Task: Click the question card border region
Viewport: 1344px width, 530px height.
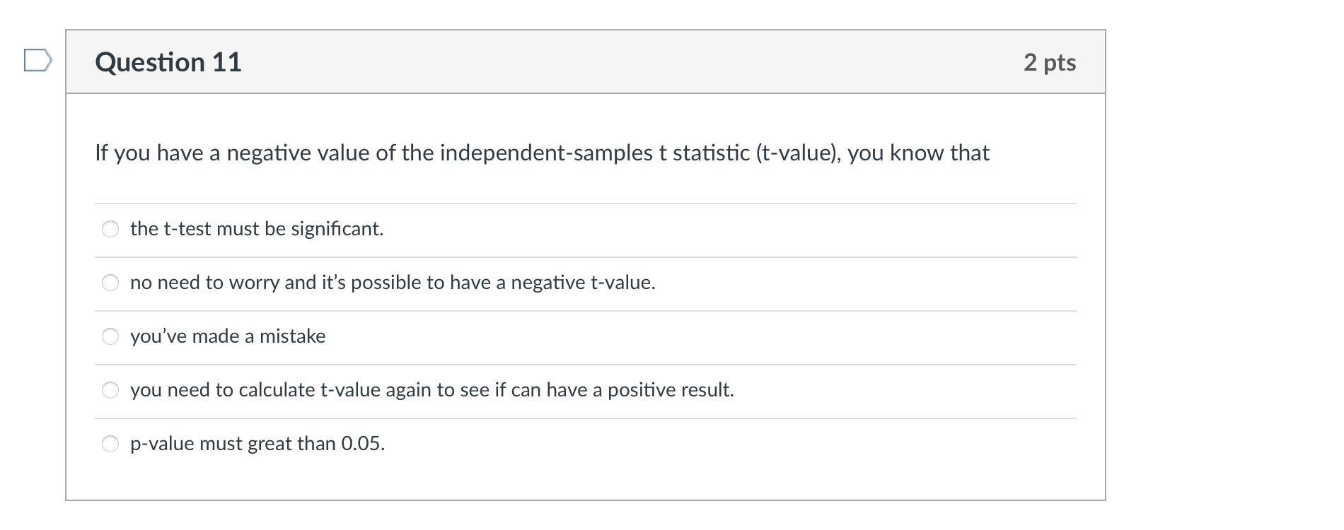Action: [66, 283]
